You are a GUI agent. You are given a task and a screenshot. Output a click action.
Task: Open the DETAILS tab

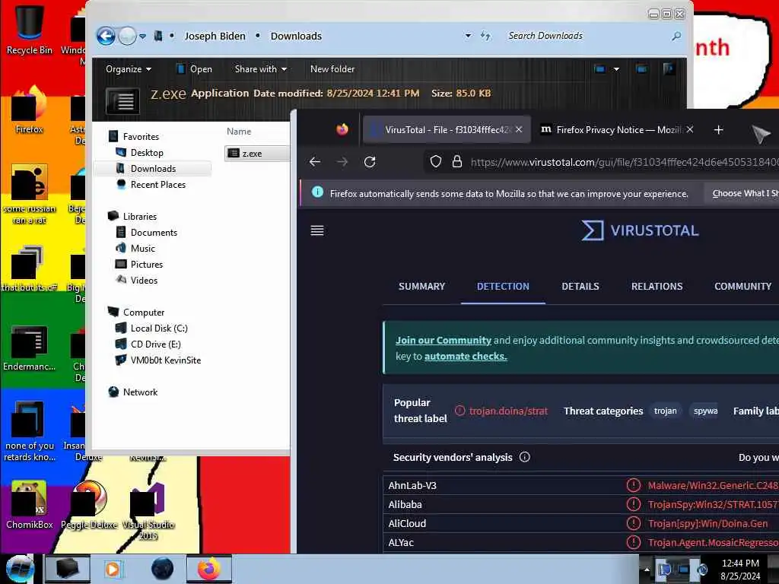(580, 287)
